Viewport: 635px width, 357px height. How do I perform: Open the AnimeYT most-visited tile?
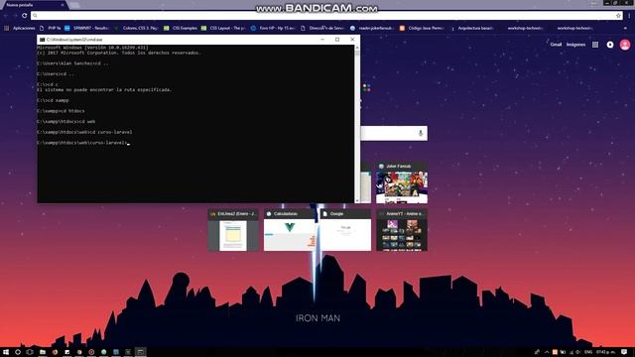pyautogui.click(x=402, y=230)
